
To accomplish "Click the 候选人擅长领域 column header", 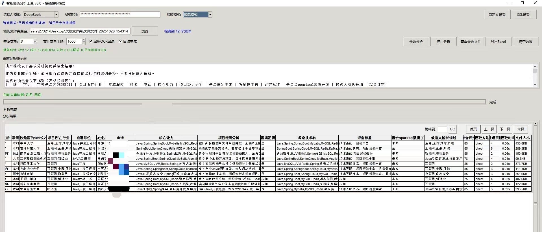I will pos(443,138).
